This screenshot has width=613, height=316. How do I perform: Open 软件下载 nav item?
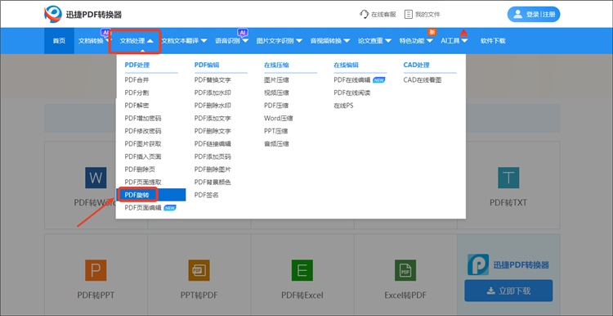tap(493, 41)
